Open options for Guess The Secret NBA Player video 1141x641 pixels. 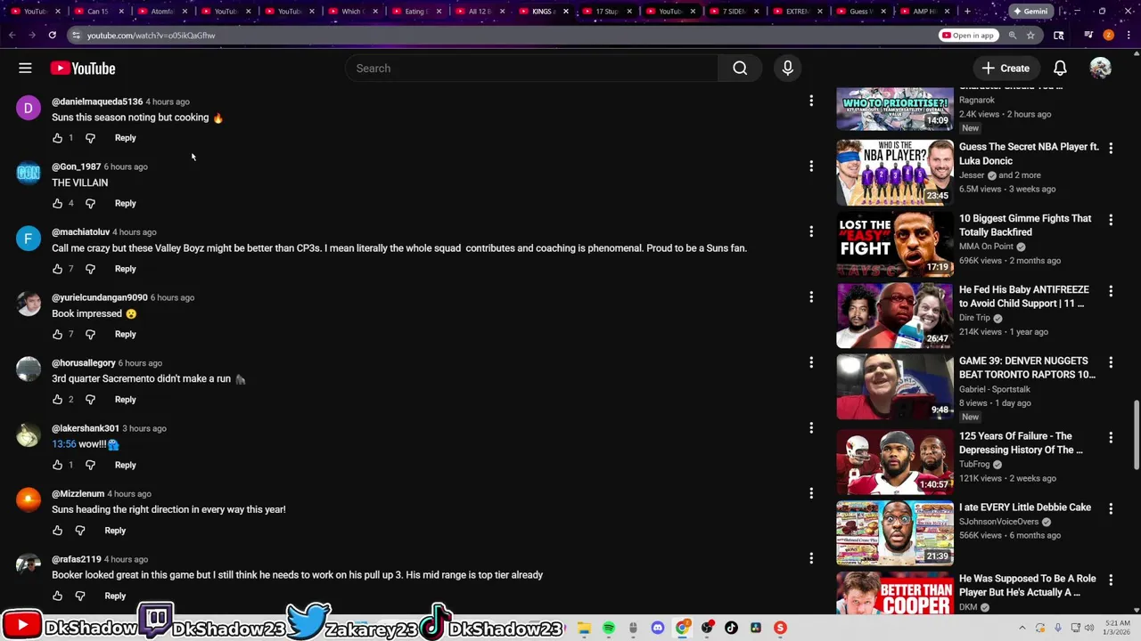1111,148
